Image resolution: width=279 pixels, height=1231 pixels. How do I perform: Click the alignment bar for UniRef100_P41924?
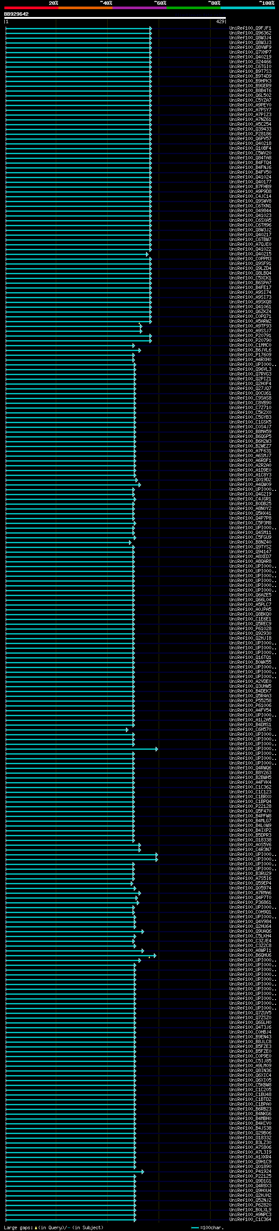click(75, 1171)
